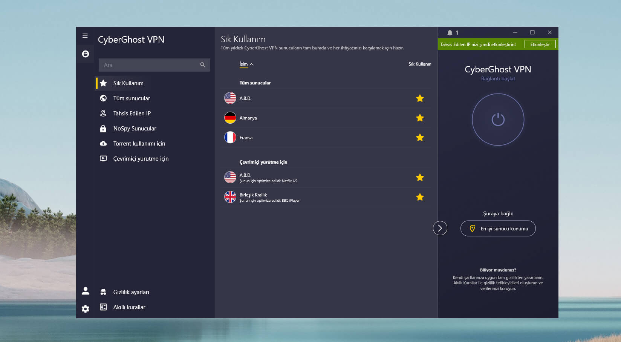Open Tüm sunucular section
621x342 pixels.
click(x=132, y=98)
